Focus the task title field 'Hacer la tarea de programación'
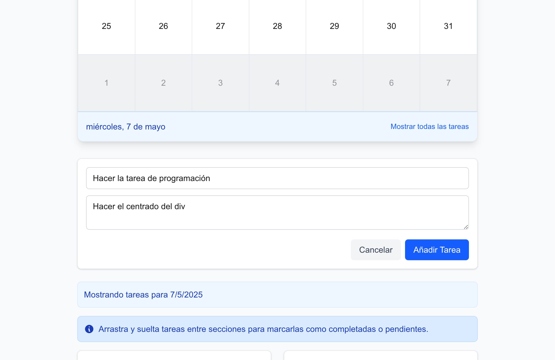Viewport: 555px width, 360px height. point(277,178)
